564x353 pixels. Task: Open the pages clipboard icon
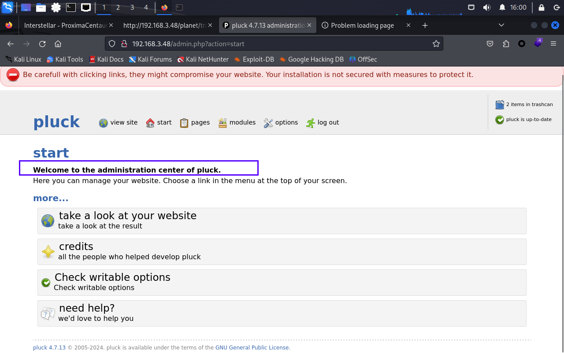184,123
